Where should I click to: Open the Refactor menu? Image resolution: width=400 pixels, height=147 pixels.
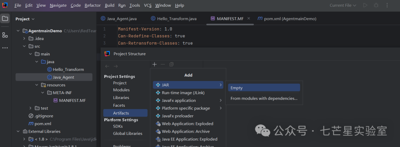pos(93,5)
